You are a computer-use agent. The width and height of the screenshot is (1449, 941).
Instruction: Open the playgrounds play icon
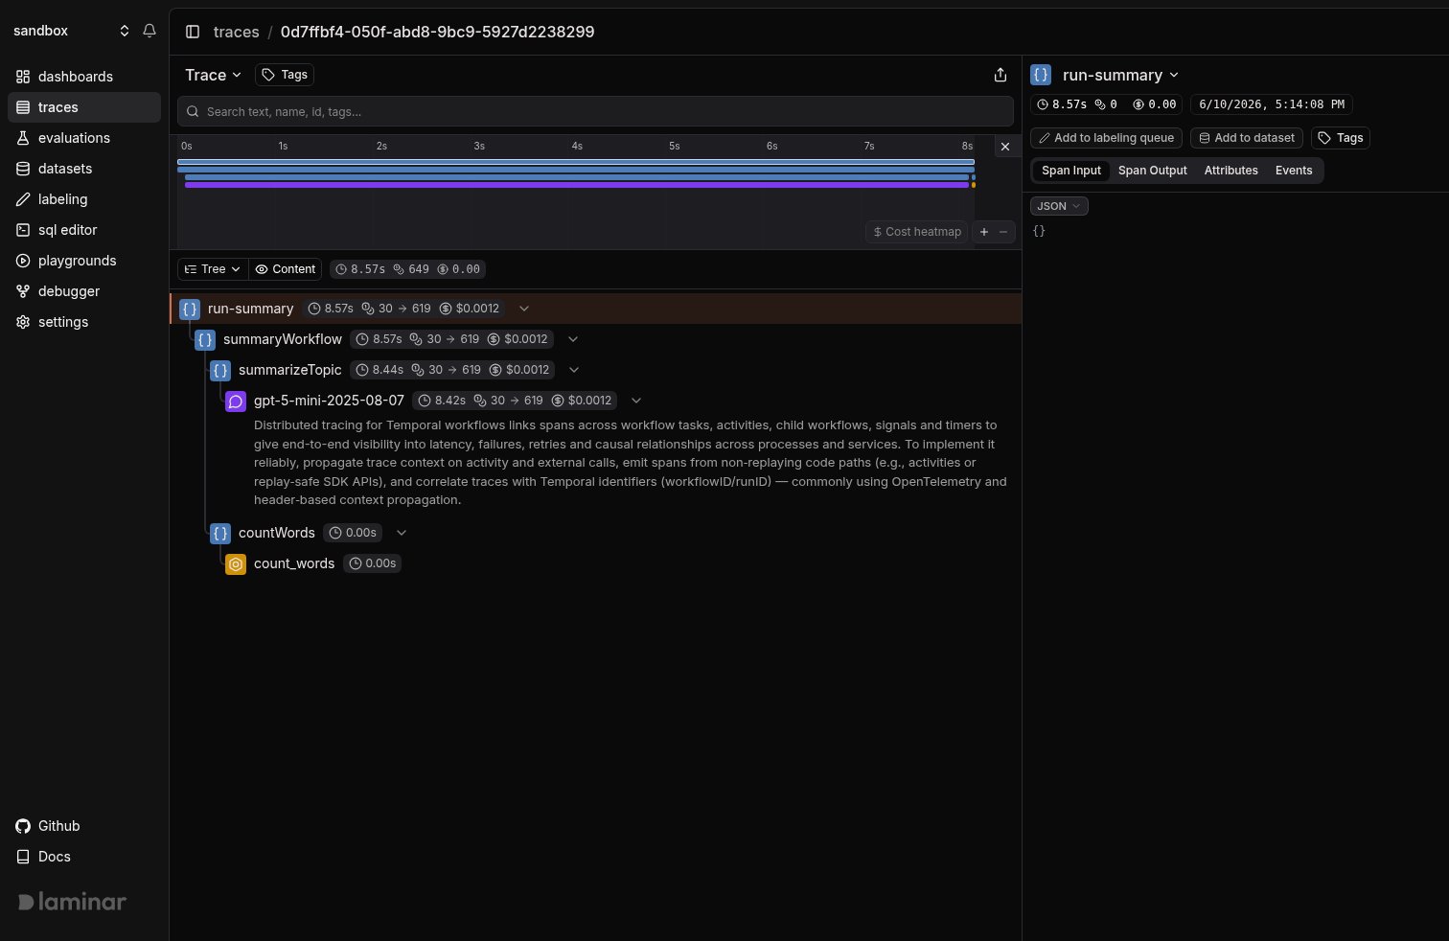coord(23,261)
